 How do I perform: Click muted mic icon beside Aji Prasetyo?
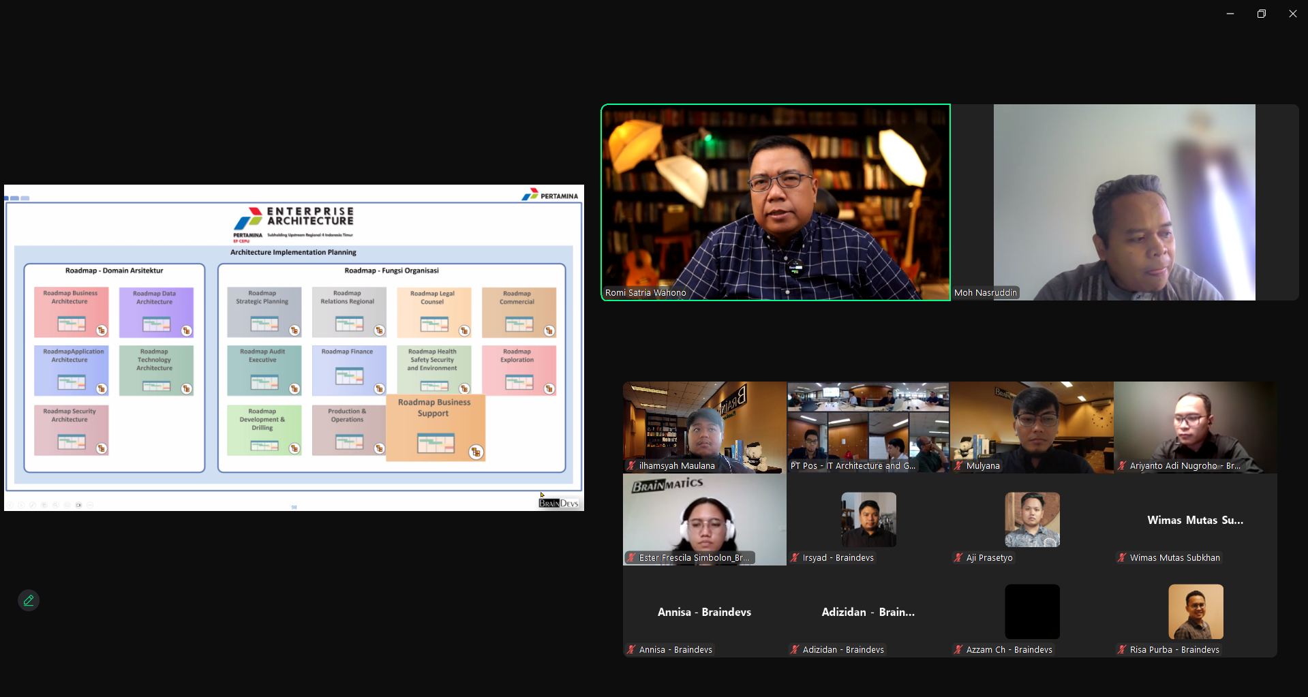958,558
